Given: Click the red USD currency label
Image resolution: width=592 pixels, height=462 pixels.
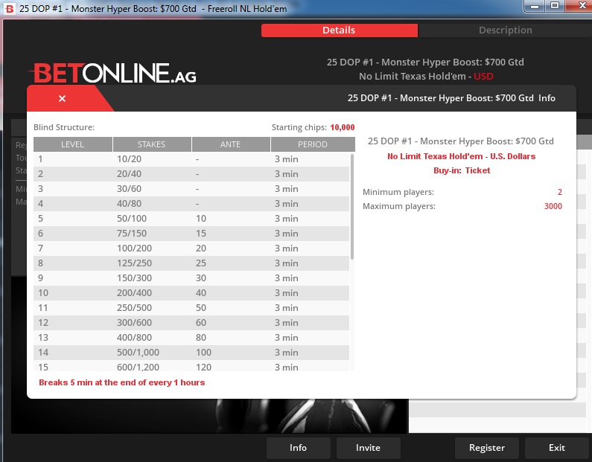Looking at the screenshot, I should (x=483, y=77).
